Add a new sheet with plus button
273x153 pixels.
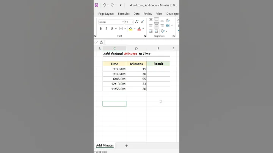click(x=126, y=145)
